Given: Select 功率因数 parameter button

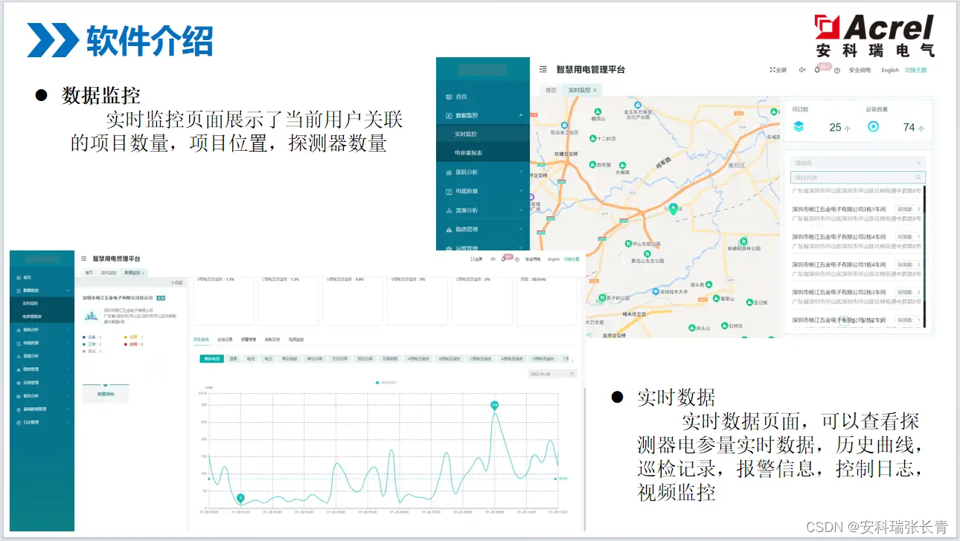Looking at the screenshot, I should pos(390,358).
